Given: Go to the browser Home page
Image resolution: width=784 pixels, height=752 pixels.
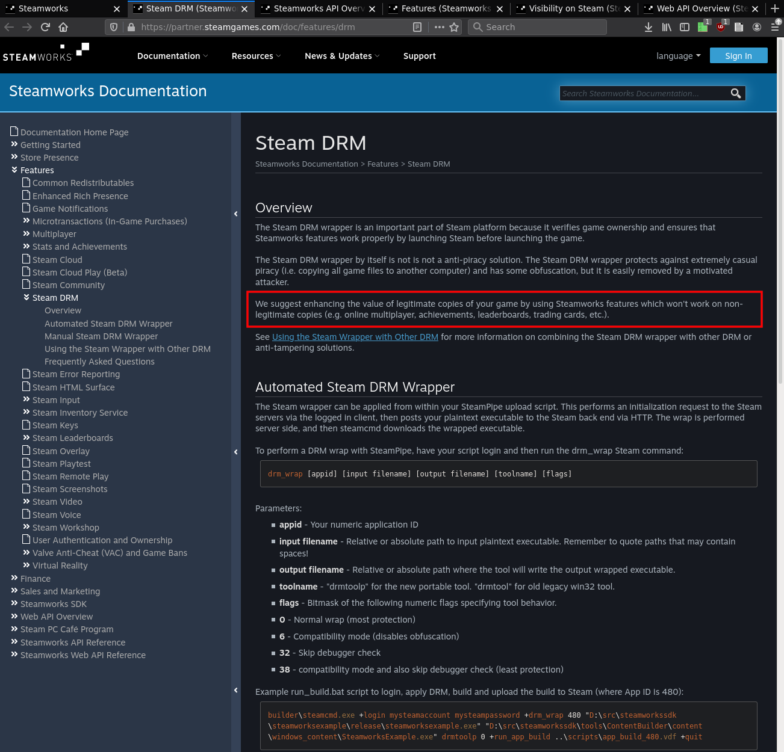Looking at the screenshot, I should 63,27.
